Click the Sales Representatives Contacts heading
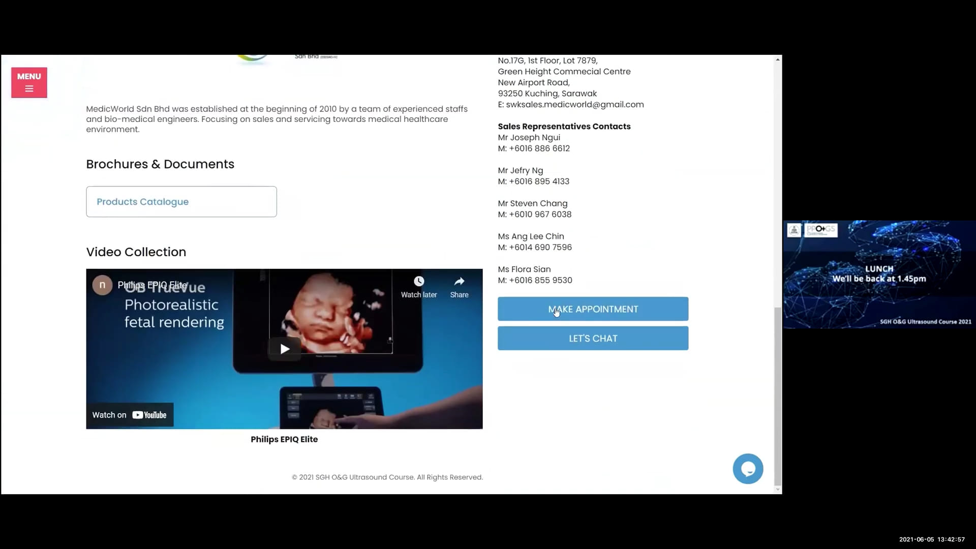 [564, 127]
